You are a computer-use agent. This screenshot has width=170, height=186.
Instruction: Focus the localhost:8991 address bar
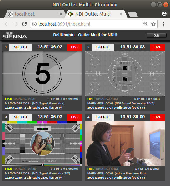pos(88,24)
